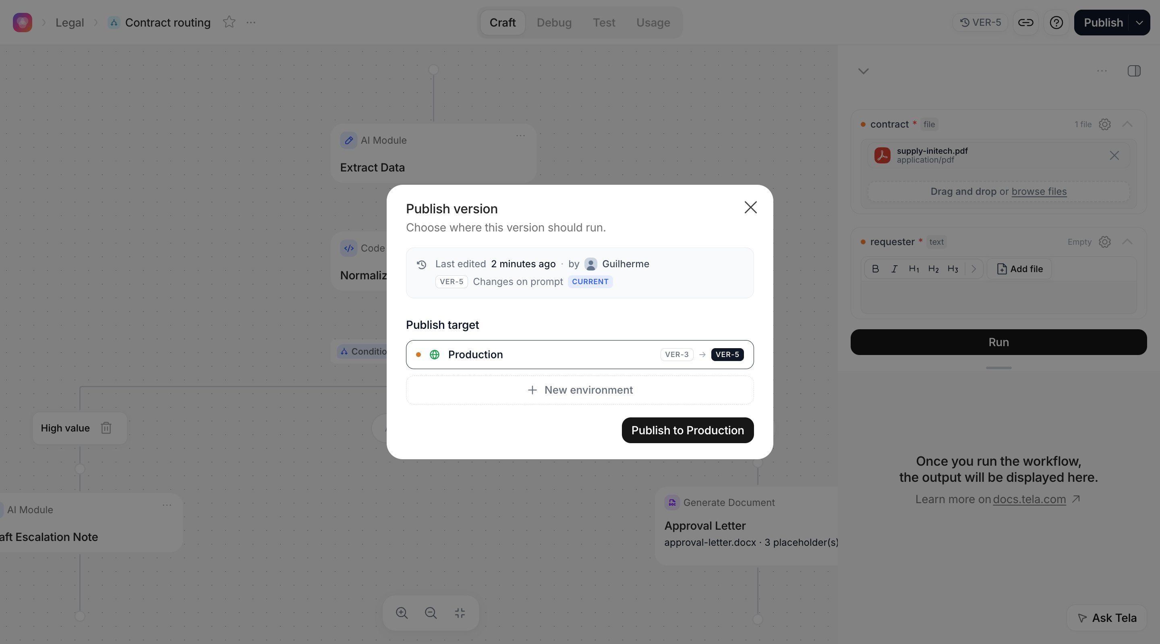Copy workflow link icon in header
Viewport: 1160px width, 644px height.
coord(1026,23)
